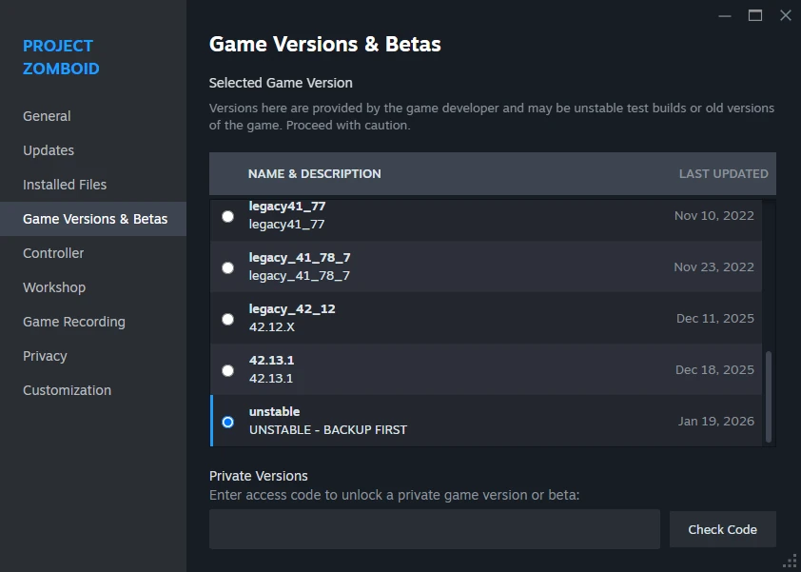Click UNSTABLE - BACKUP FIRST description
The image size is (801, 572).
click(328, 430)
